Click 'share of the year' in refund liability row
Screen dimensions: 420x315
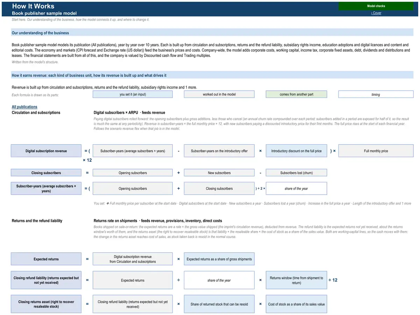click(x=219, y=280)
